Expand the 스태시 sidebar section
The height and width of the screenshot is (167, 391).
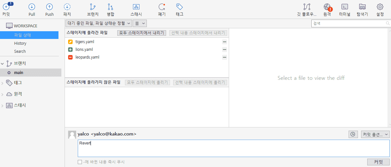(x=3, y=106)
